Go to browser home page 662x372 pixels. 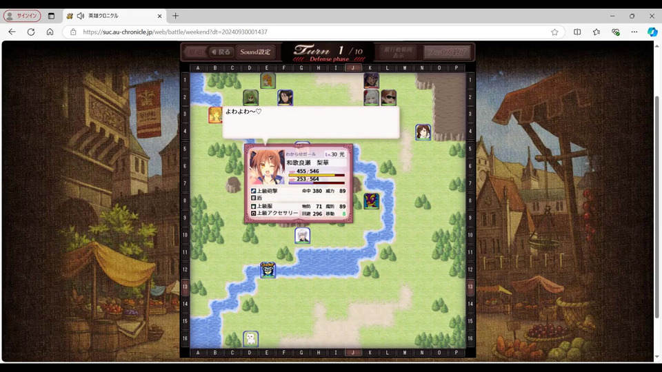[x=50, y=32]
